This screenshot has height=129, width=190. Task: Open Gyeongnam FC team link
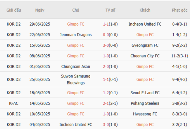point(145,45)
